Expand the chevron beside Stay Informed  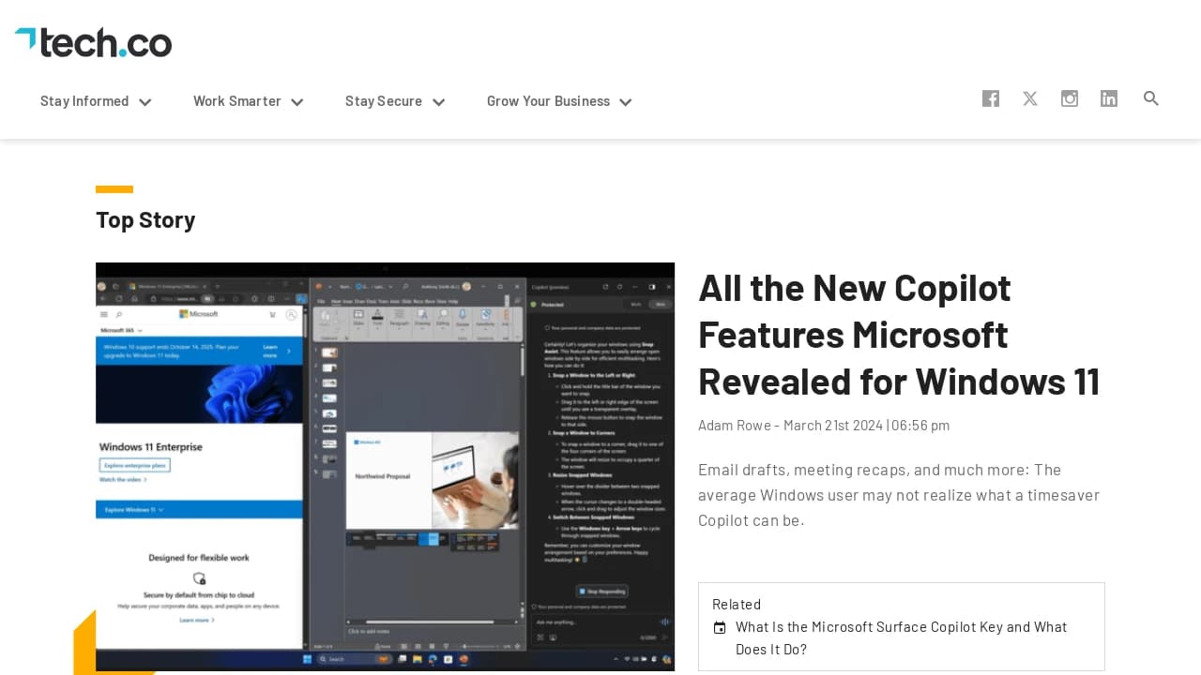click(145, 102)
